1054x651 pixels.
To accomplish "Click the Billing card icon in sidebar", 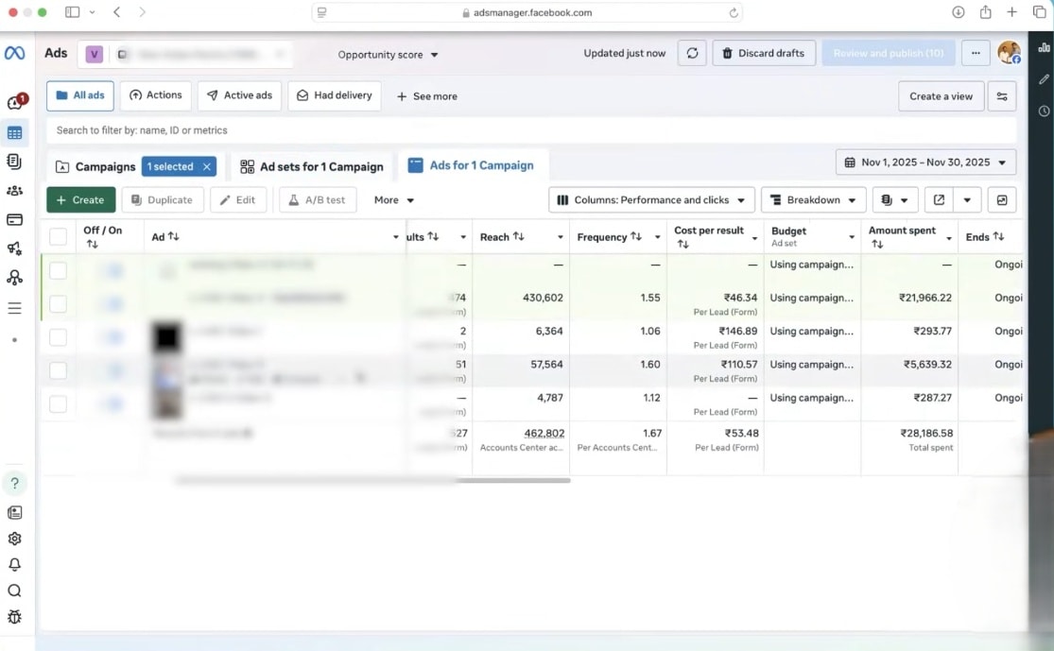I will [14, 220].
